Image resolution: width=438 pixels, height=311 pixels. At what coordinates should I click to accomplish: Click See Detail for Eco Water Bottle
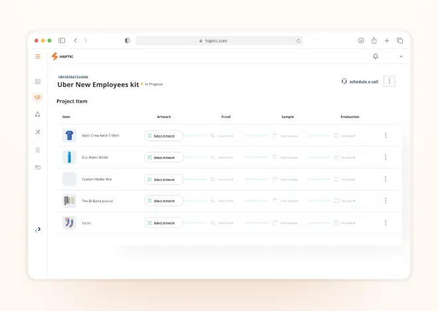point(344,157)
